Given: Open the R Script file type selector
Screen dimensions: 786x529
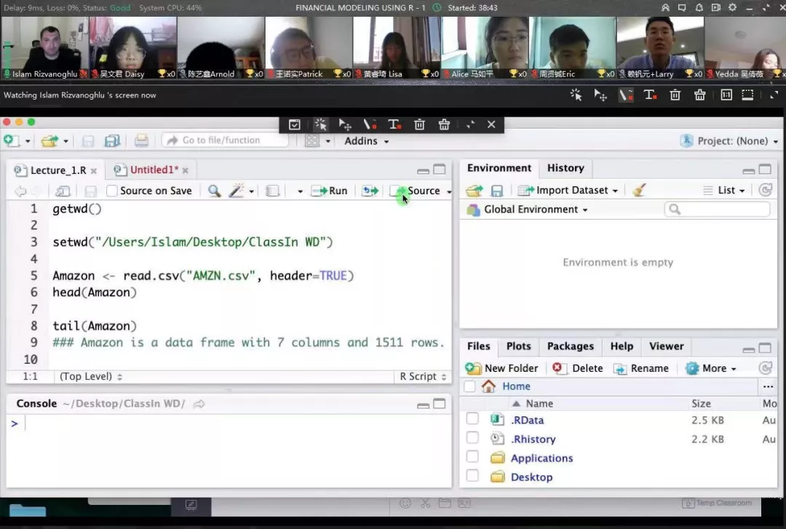Looking at the screenshot, I should pyautogui.click(x=423, y=376).
